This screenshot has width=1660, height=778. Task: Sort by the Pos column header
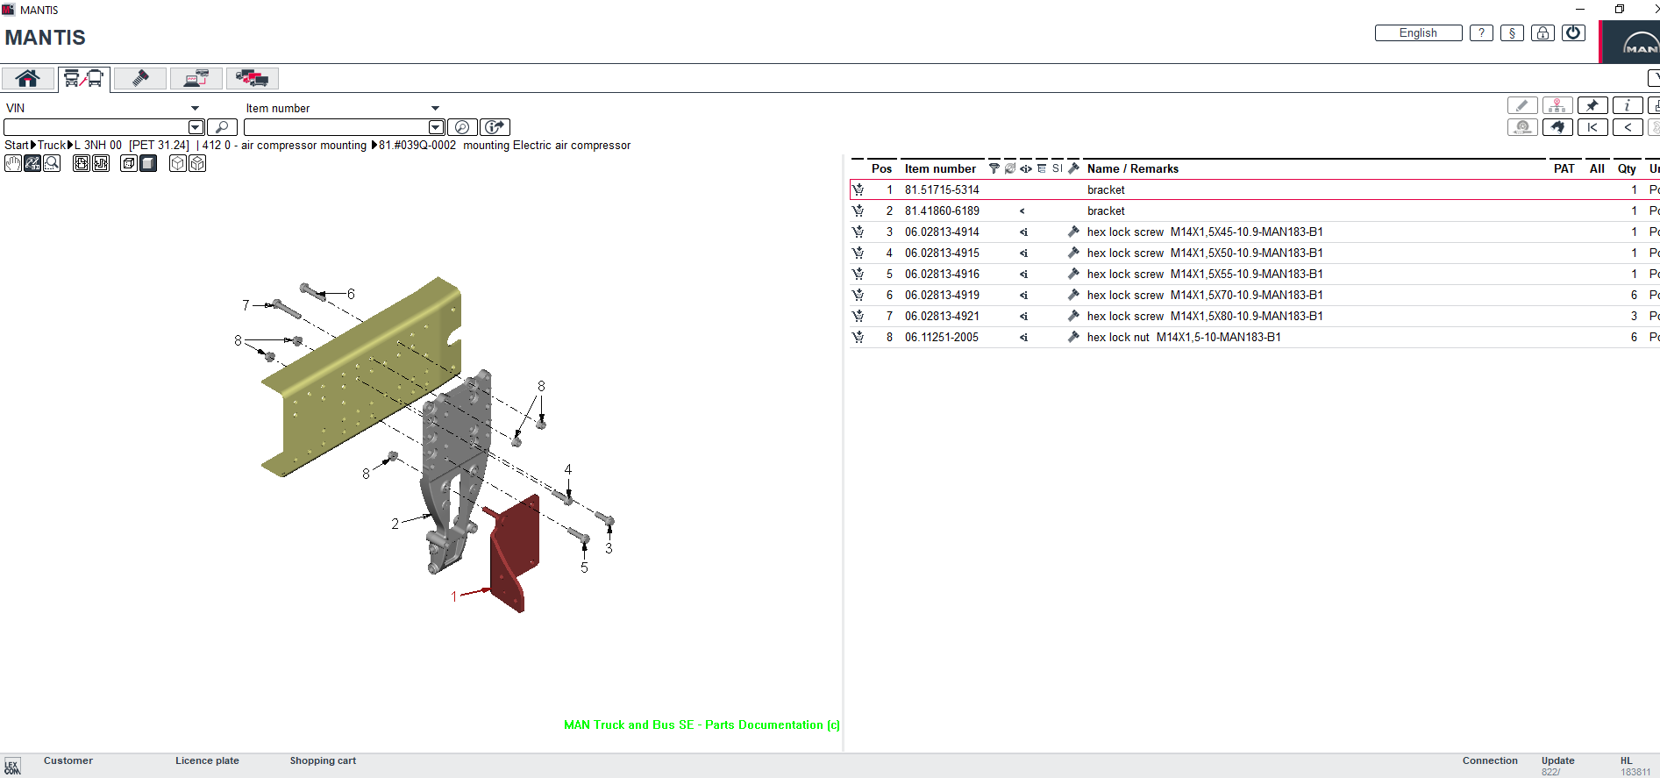pos(881,168)
